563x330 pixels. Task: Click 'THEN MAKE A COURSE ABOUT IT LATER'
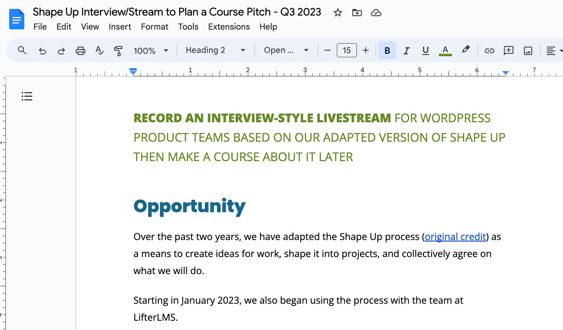pyautogui.click(x=243, y=157)
